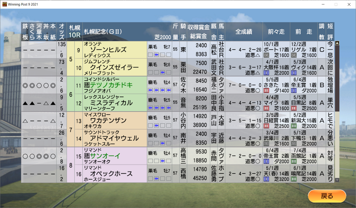Click the GII badge under マイラ 6着
This screenshot has width=356, height=208.
(266, 108)
